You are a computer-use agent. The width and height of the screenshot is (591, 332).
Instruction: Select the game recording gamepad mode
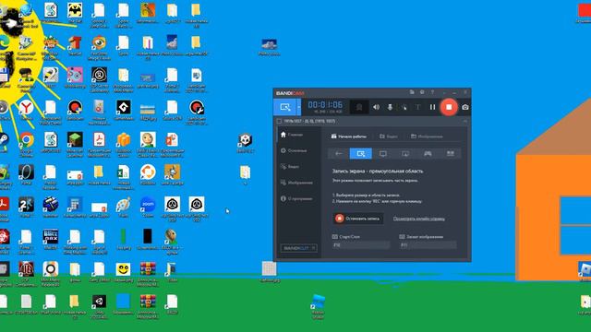tap(428, 154)
